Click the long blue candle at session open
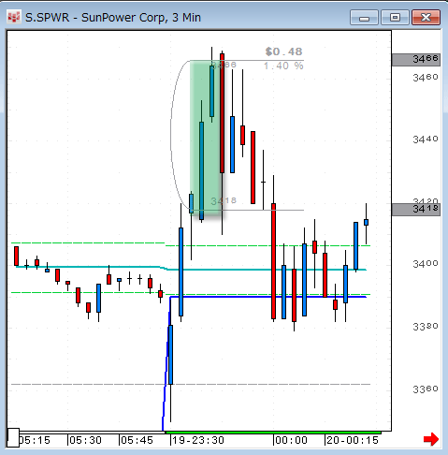This screenshot has height=455, width=448. tap(170, 355)
